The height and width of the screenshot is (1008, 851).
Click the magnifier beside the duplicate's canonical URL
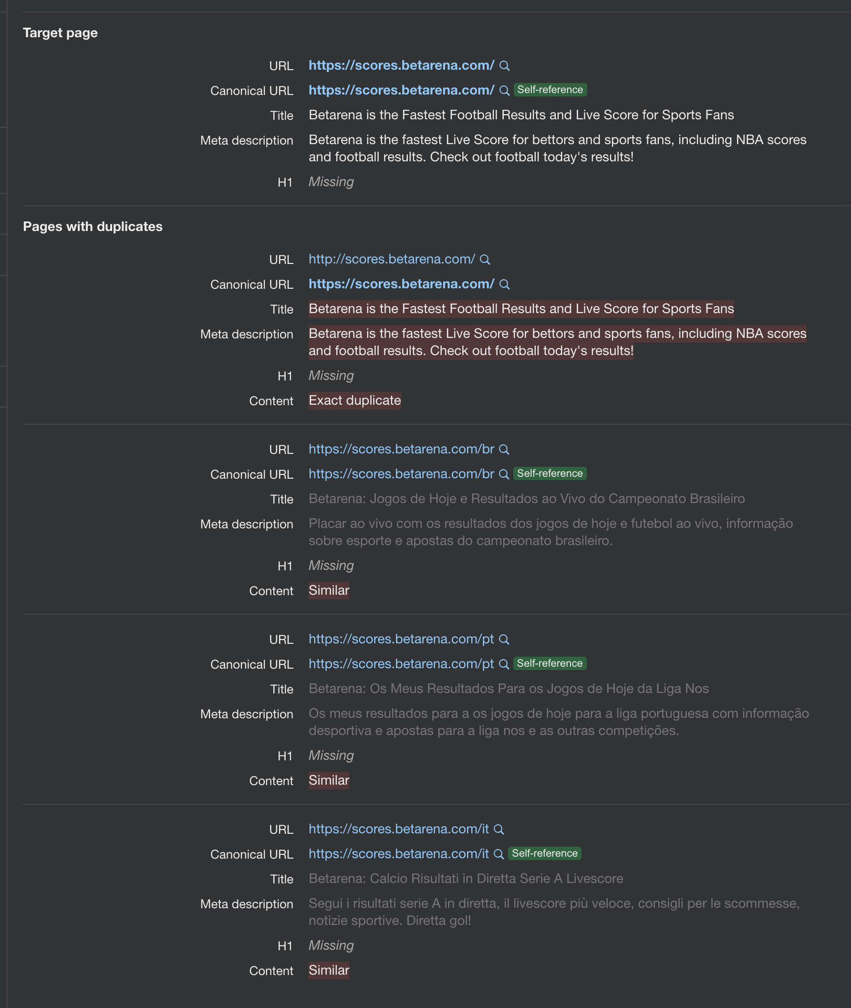pyautogui.click(x=505, y=284)
